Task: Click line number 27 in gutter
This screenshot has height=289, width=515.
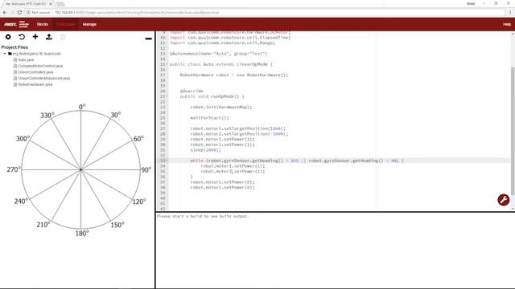Action: click(163, 128)
